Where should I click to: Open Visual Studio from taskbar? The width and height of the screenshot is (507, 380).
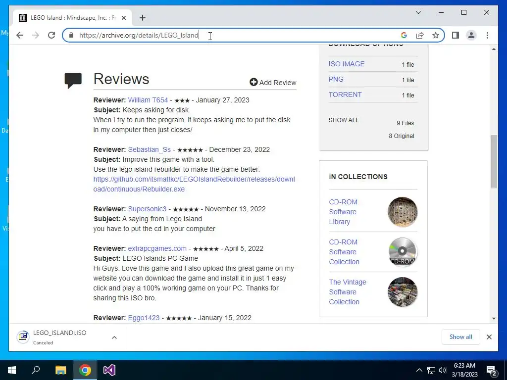click(109, 370)
